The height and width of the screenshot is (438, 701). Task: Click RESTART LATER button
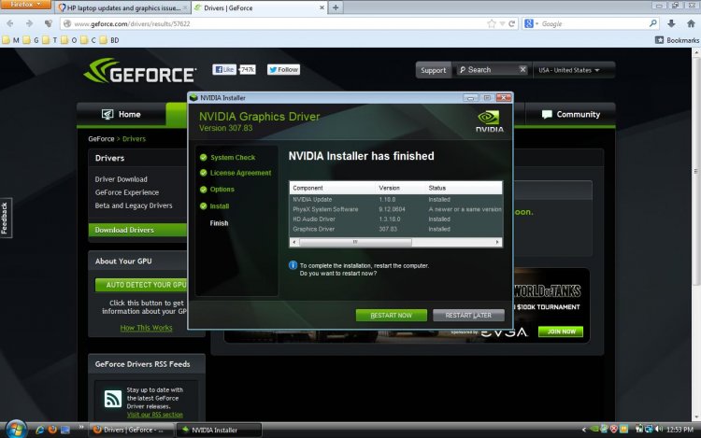pos(468,316)
